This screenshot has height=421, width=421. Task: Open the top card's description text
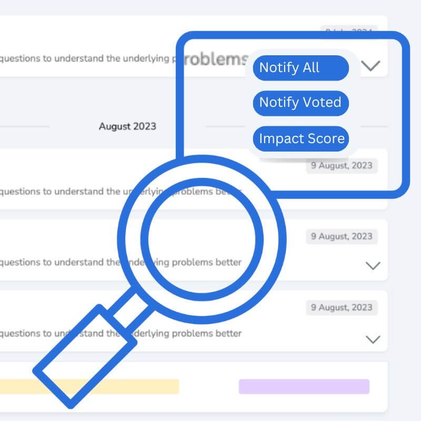[84, 58]
